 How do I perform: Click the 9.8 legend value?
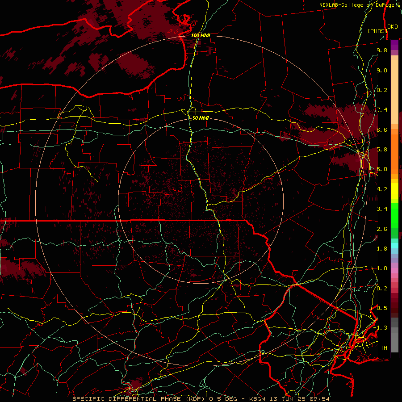[x=382, y=50]
